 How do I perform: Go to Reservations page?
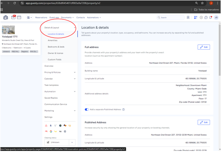tap(41, 17)
